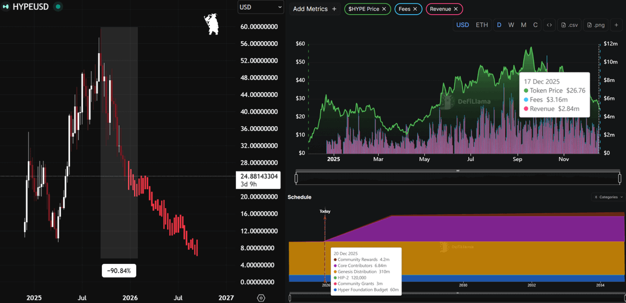
Task: Click left handle of Schedule range slider
Action: click(x=290, y=297)
